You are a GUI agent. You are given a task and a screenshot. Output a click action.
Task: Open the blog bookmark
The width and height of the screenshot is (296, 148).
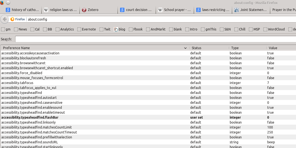pyautogui.click(x=120, y=29)
